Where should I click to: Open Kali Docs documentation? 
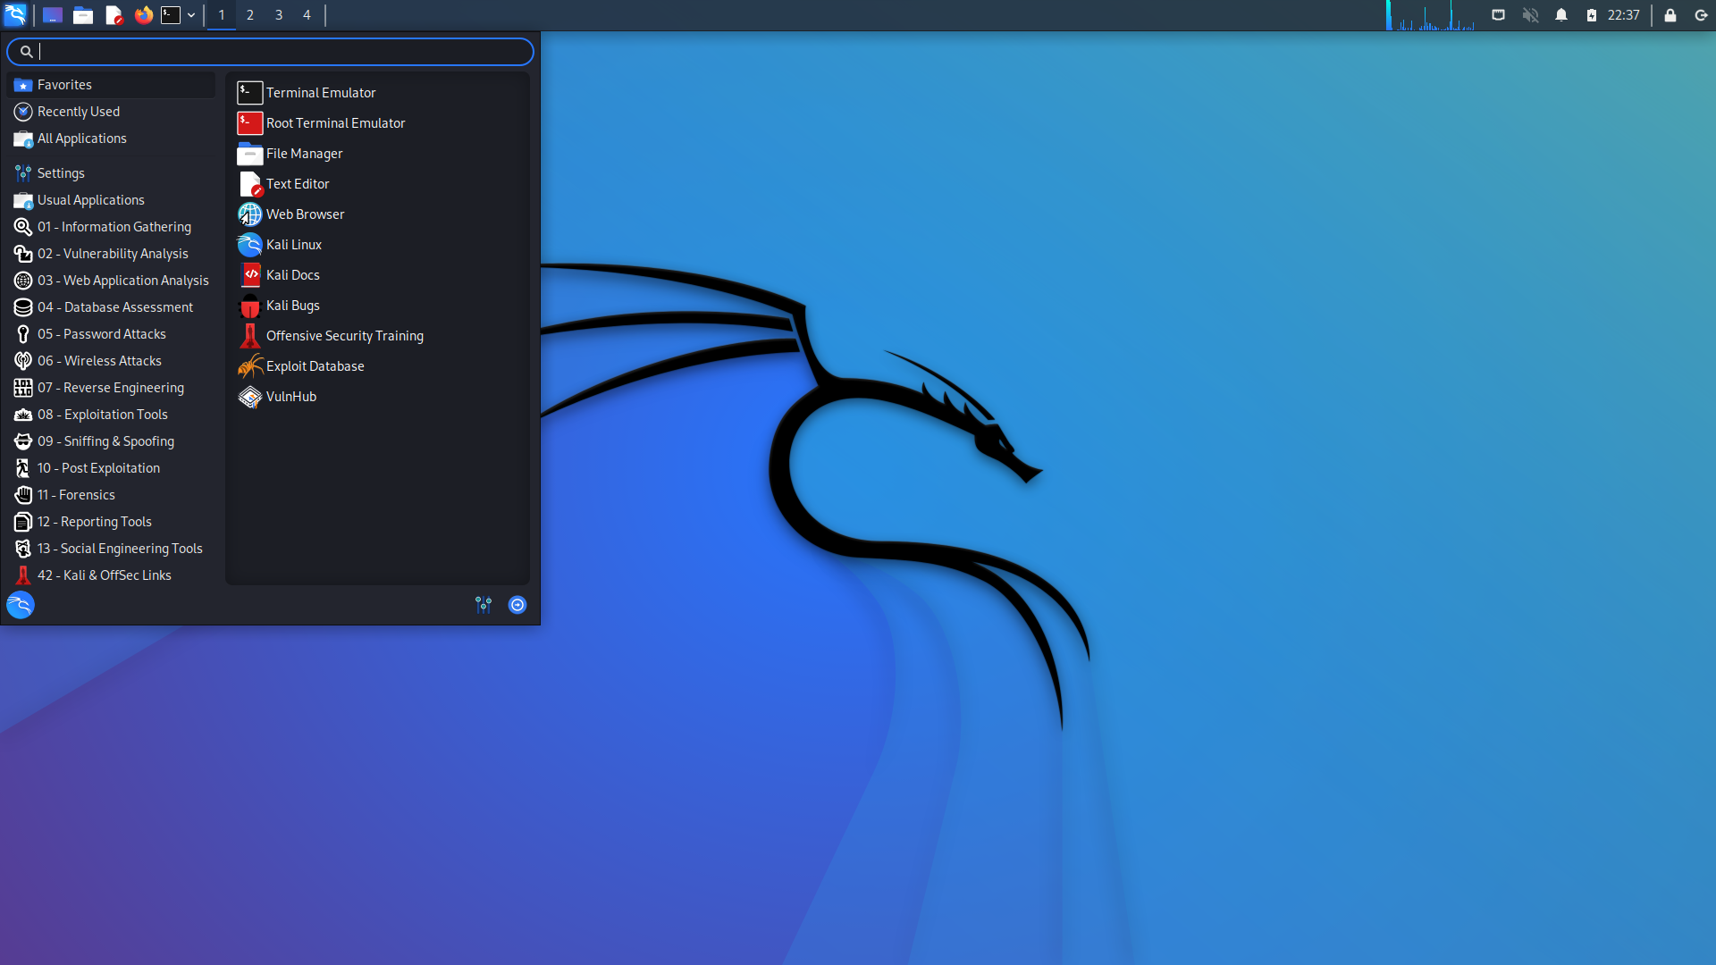[292, 273]
